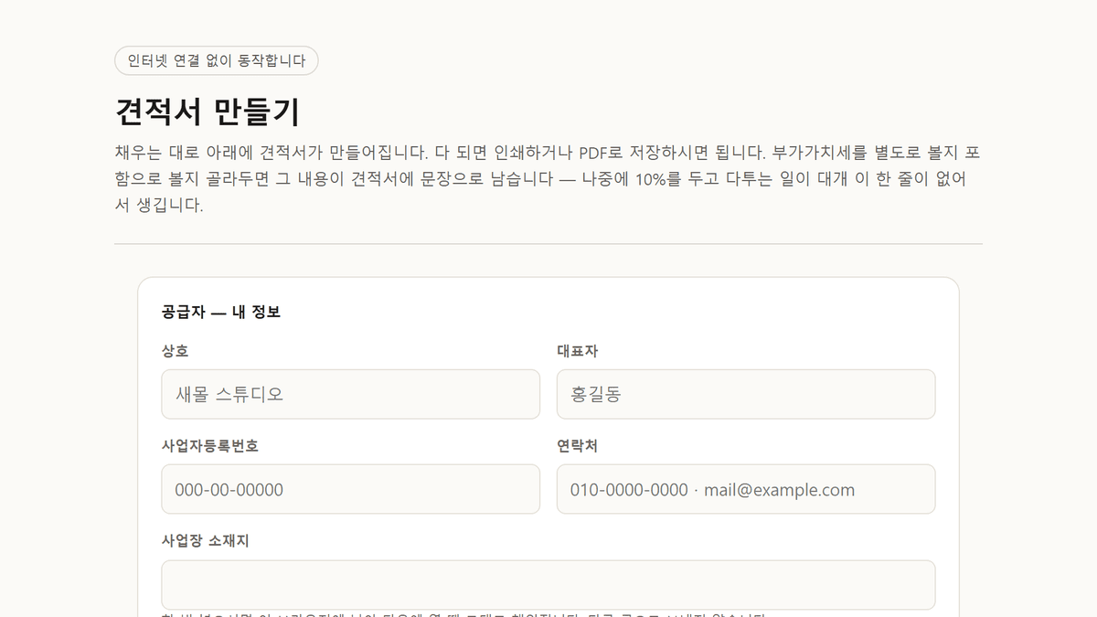
Task: Click the '견적서 만들기' heading
Action: (x=208, y=112)
